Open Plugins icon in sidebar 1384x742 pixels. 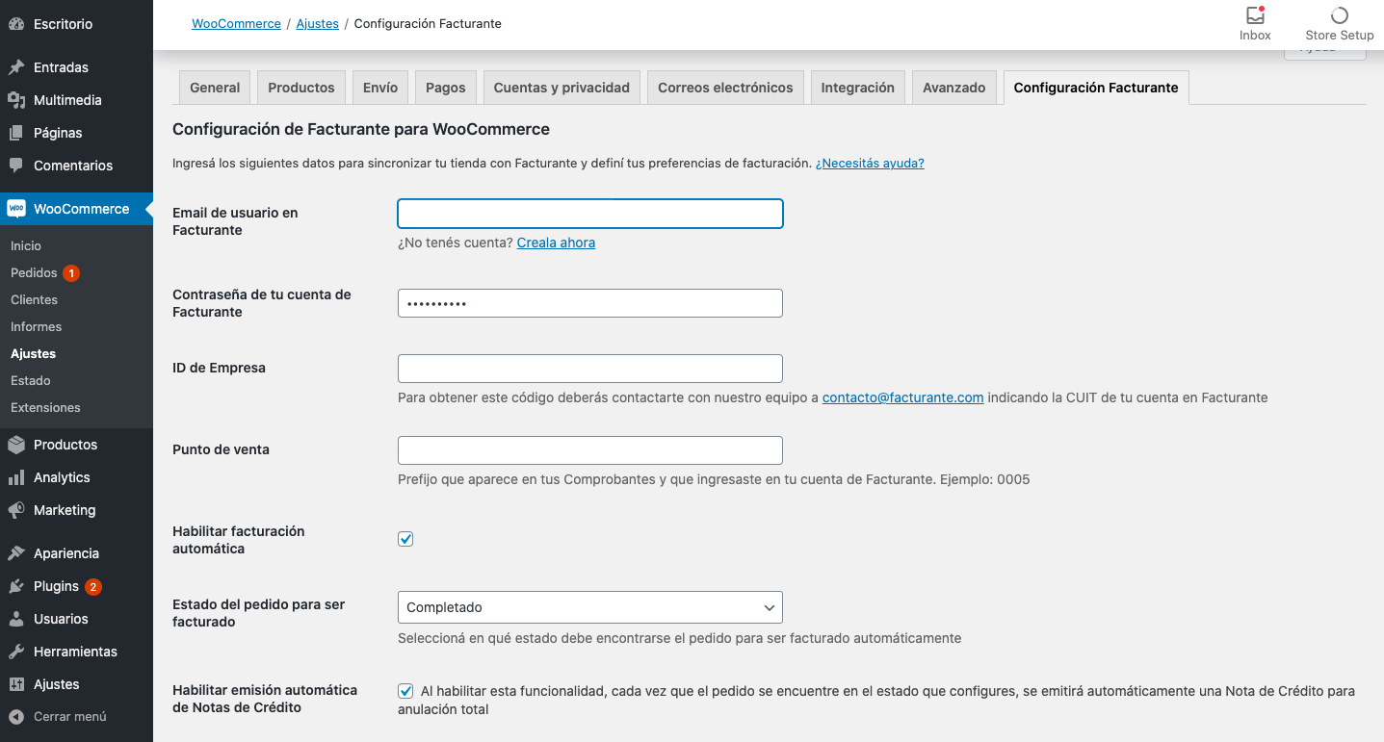point(16,586)
